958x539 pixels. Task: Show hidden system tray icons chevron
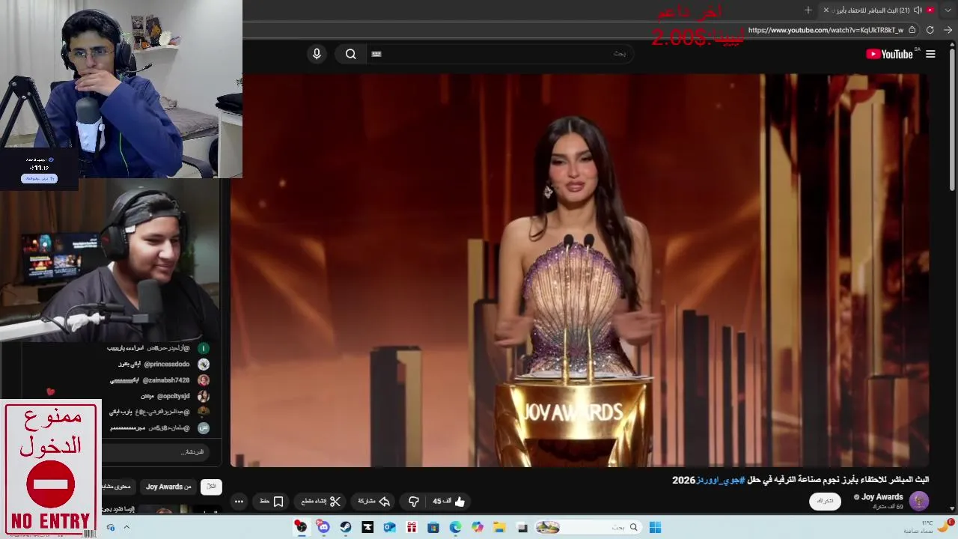[x=126, y=527]
